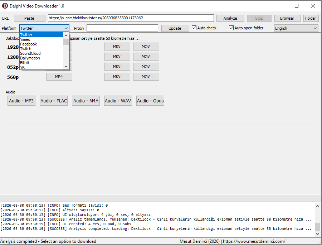Screen dimensions: 322x246
Task: Click the 'Analiz tamamlandı' log line
Action: (156, 219)
